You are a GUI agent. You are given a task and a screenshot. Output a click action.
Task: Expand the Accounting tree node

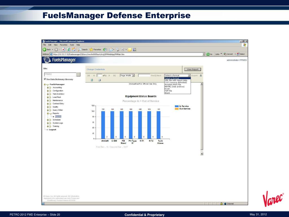[x=48, y=88]
